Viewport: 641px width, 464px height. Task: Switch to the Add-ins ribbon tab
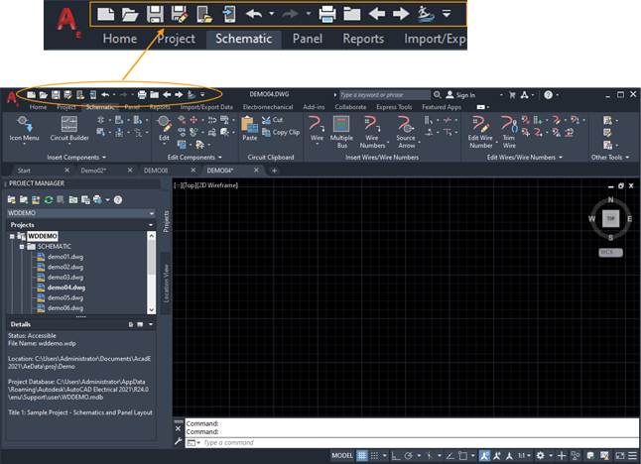coord(314,107)
